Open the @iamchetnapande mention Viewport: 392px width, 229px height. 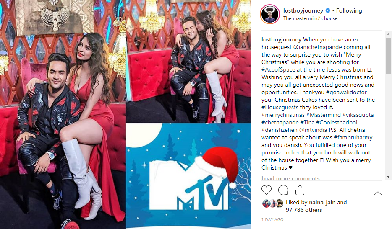click(x=317, y=47)
